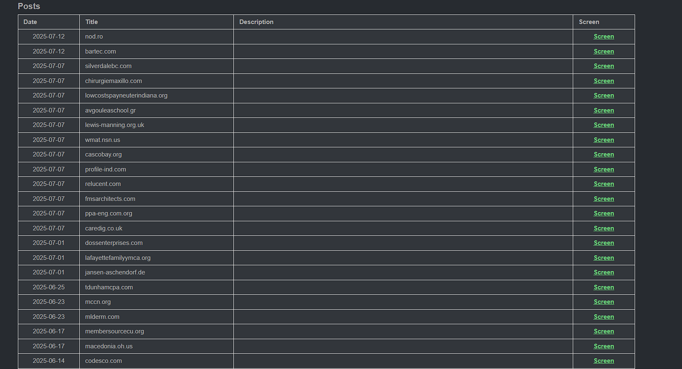View the cascobay.org Screen link

[x=604, y=155]
